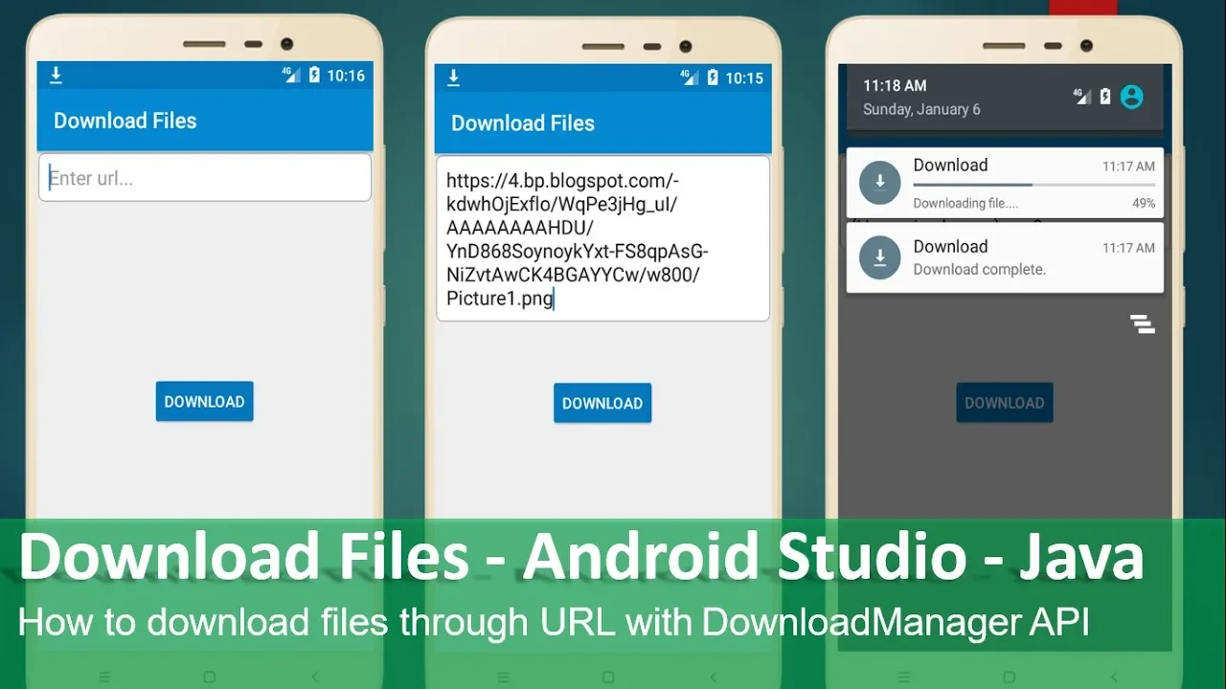Click the DOWNLOAD button on the middle phone
Image resolution: width=1226 pixels, height=689 pixels.
pyautogui.click(x=602, y=403)
